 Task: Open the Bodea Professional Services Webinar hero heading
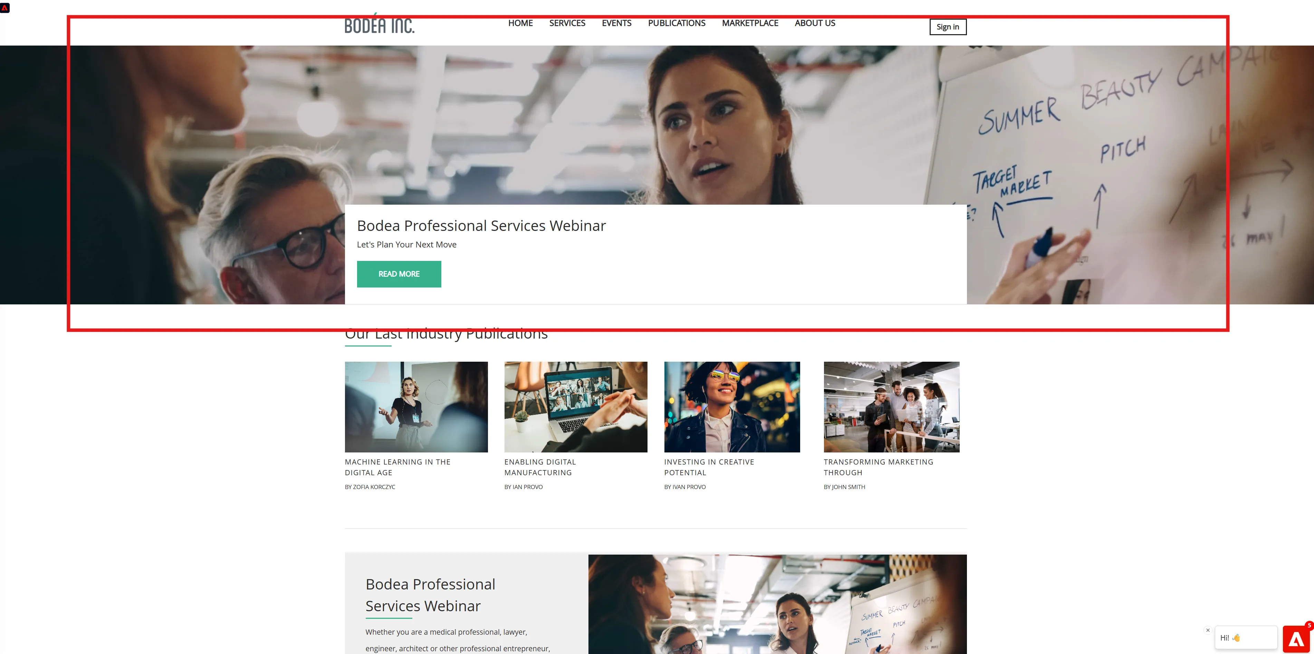pyautogui.click(x=481, y=225)
